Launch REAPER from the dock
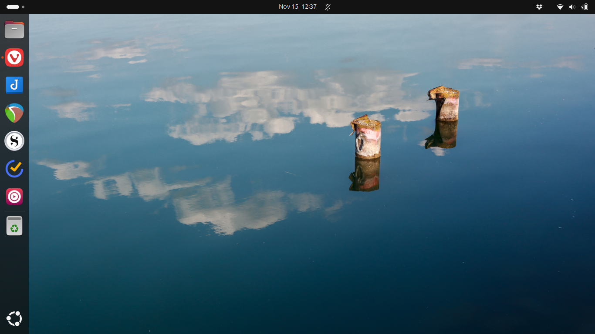Viewport: 595px width, 334px height. pos(14,113)
